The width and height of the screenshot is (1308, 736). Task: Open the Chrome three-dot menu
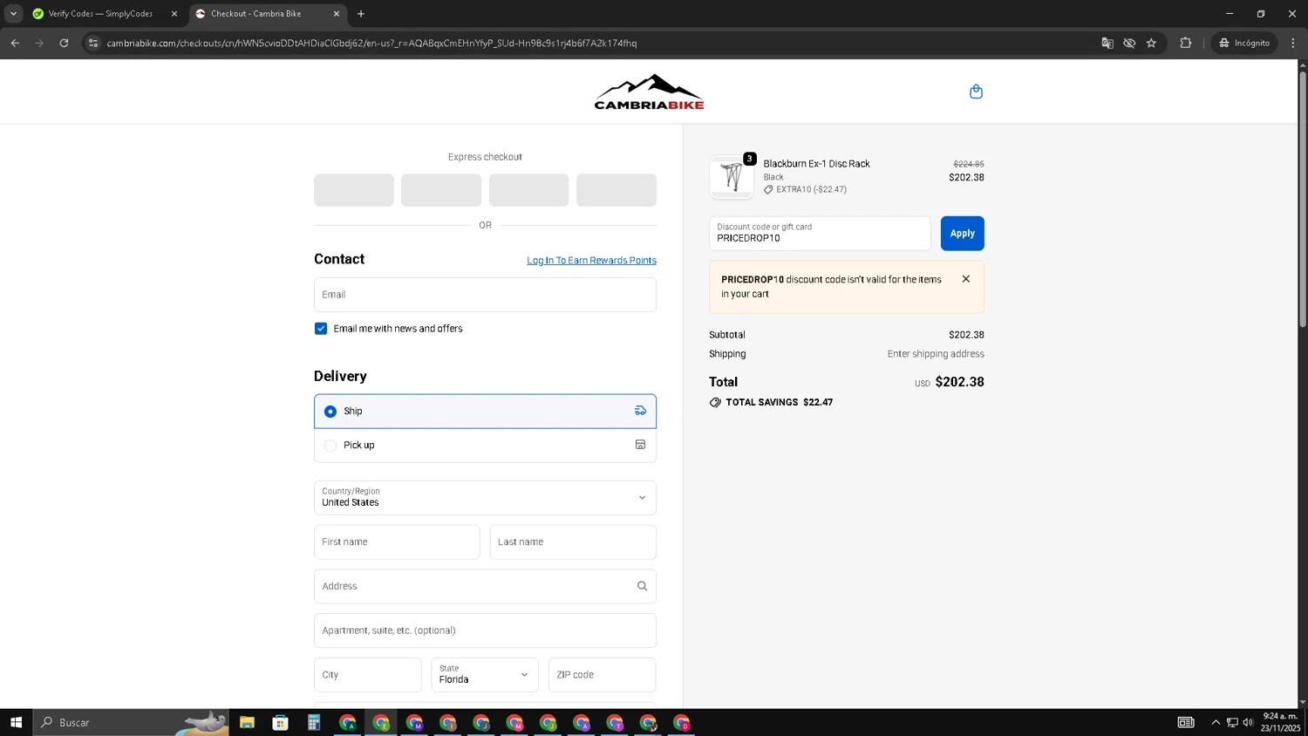tap(1293, 43)
